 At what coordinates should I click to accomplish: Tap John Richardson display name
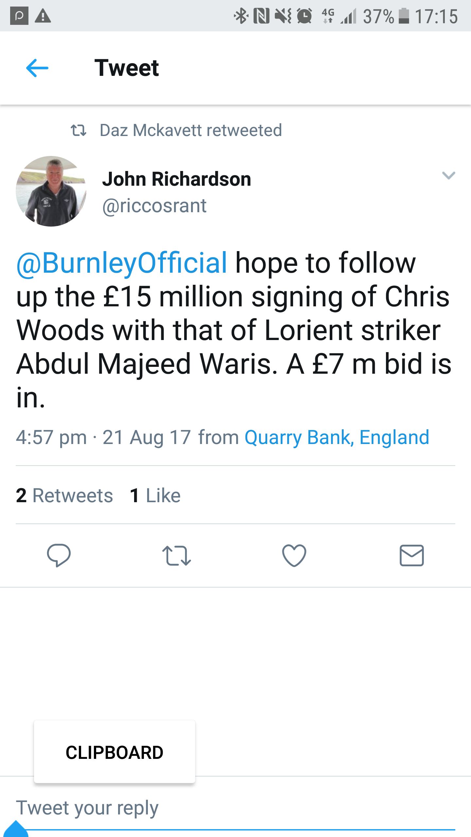point(177,179)
